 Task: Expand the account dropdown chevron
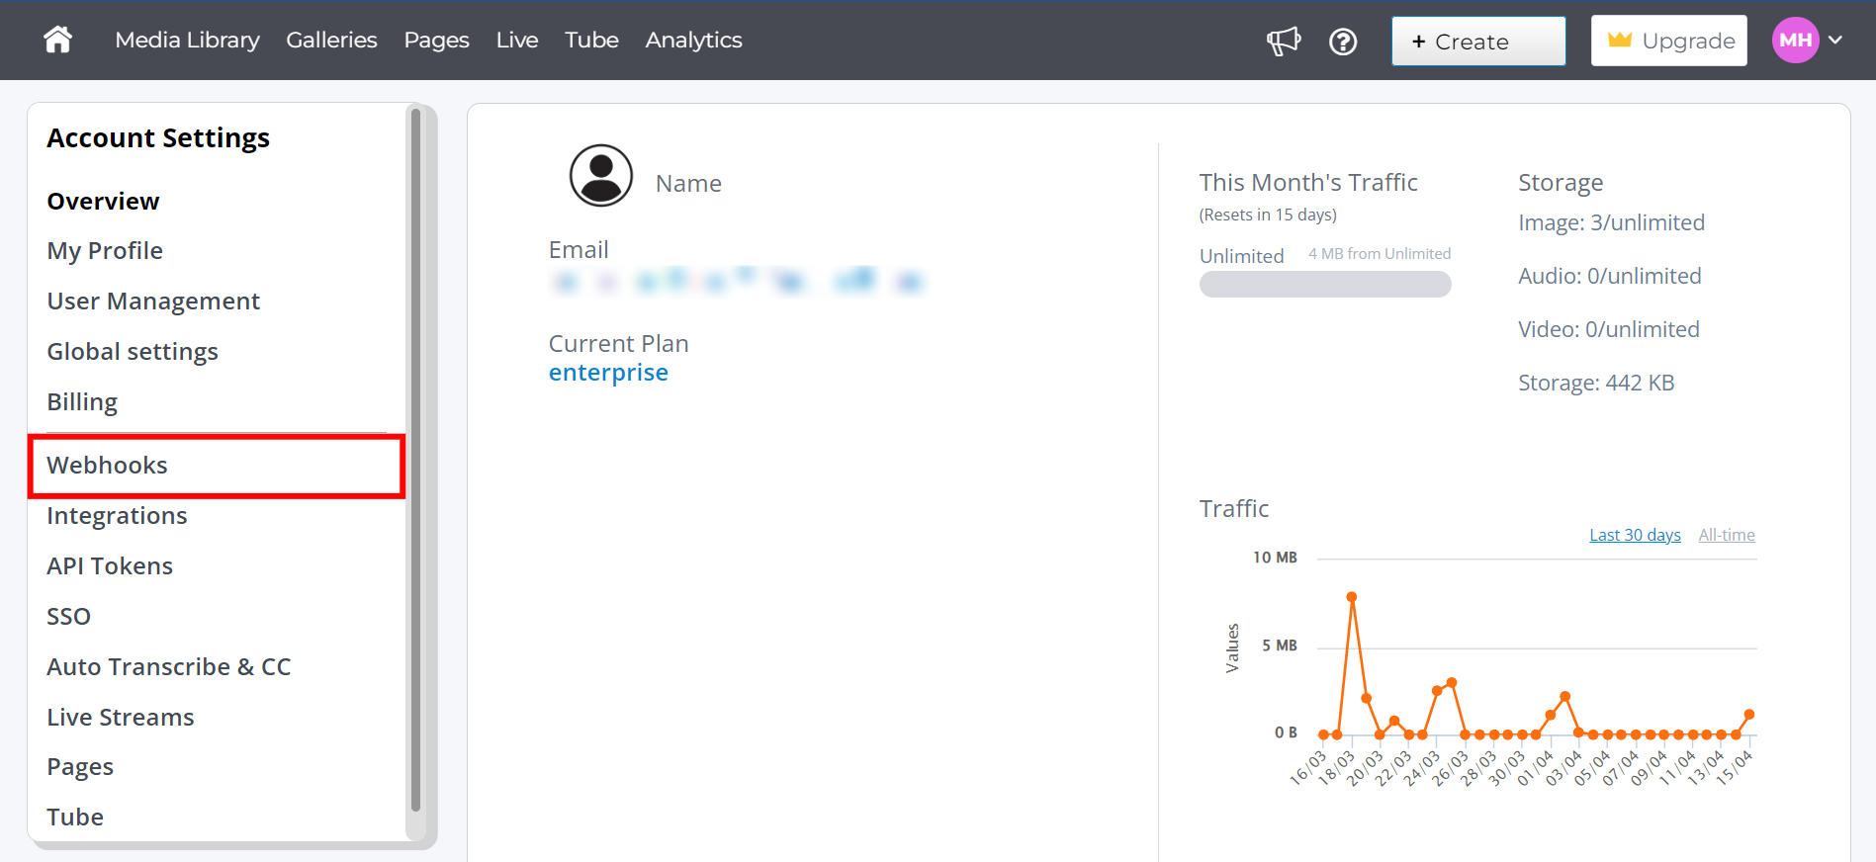tap(1835, 41)
